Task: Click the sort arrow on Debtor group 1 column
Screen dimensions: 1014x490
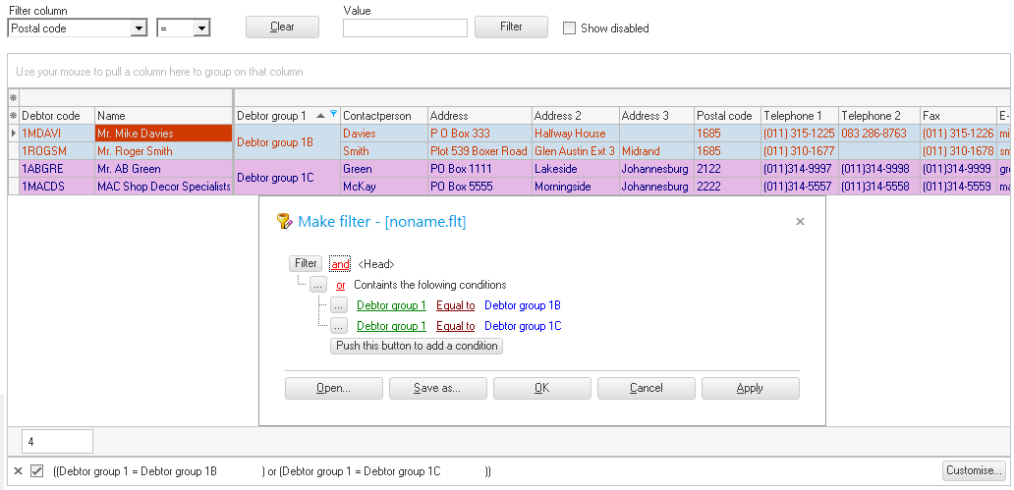Action: [320, 115]
